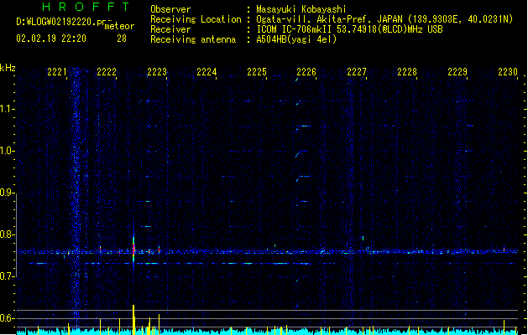Click the 2224 time axis marker
This screenshot has width=528, height=335.
[x=206, y=72]
